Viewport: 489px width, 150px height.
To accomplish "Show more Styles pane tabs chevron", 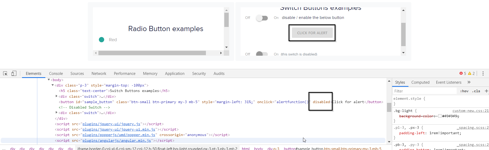I will coord(469,82).
